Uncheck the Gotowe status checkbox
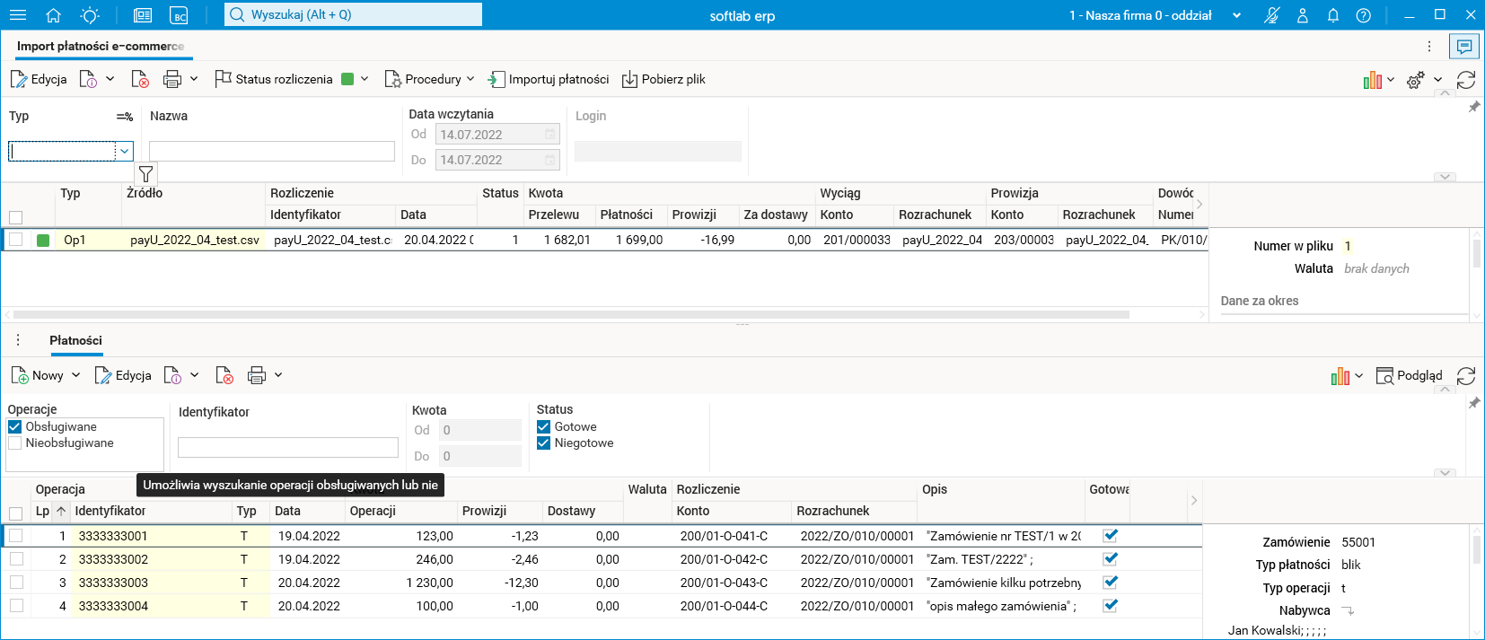The image size is (1485, 640). click(543, 427)
